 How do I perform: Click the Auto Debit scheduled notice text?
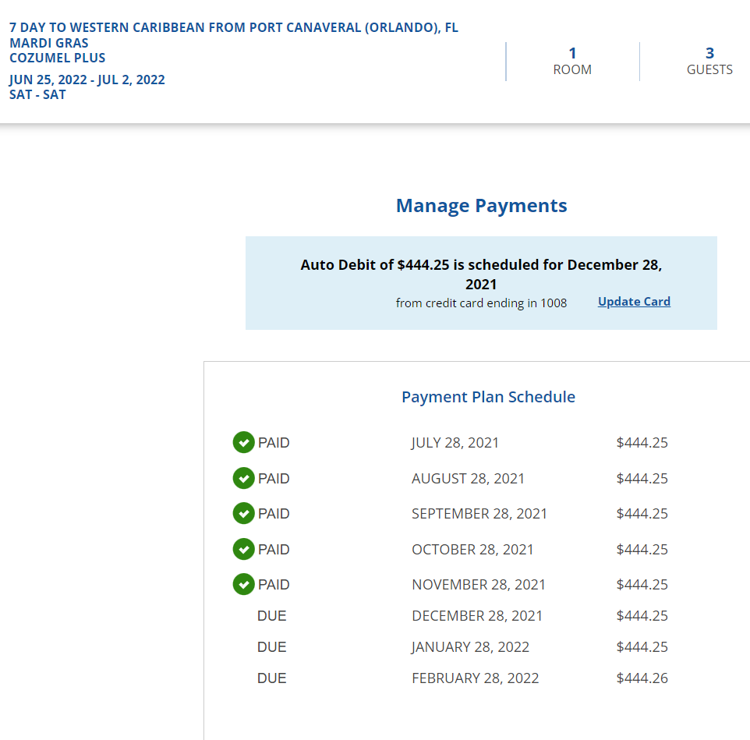(481, 274)
